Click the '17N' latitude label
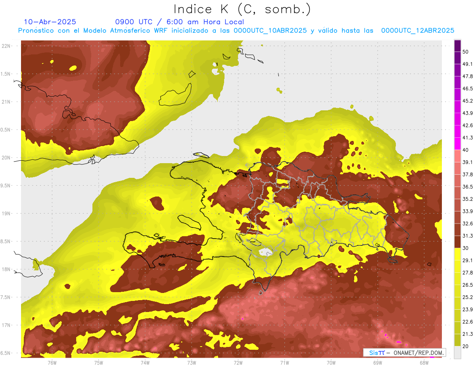This screenshot has height=368, width=476. [6, 325]
